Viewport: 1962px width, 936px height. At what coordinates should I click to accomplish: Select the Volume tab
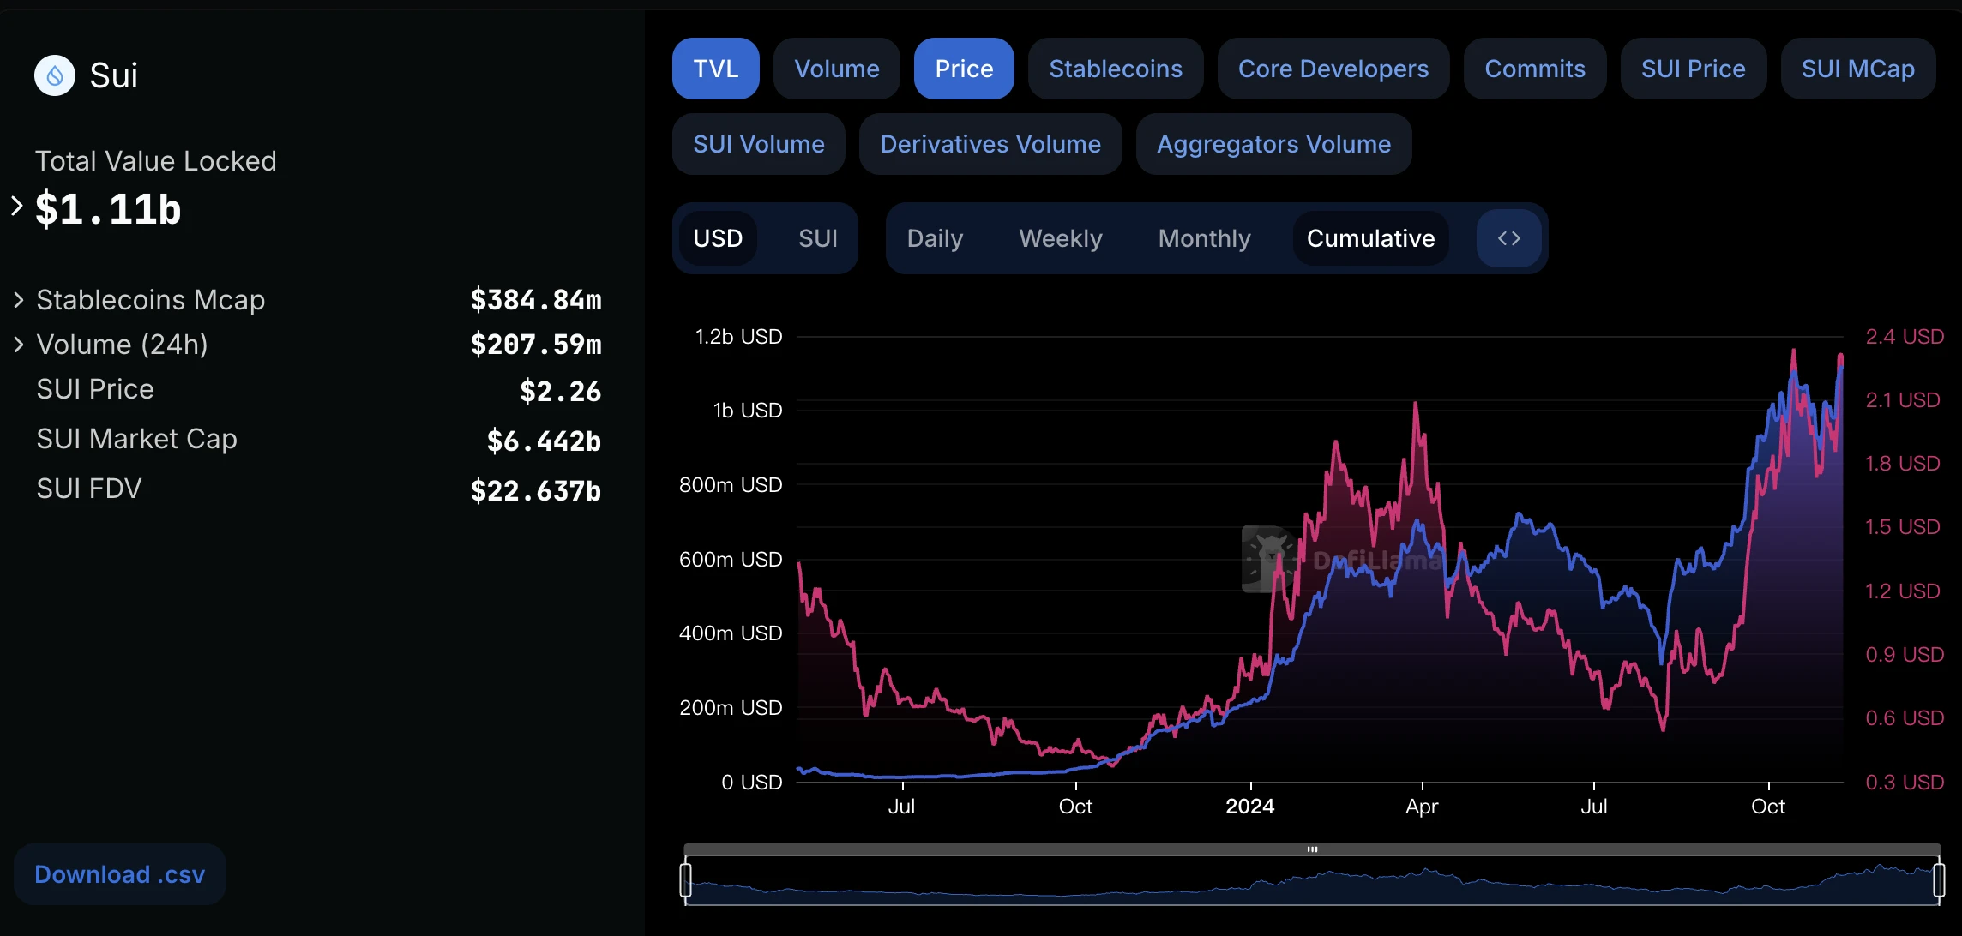pyautogui.click(x=837, y=69)
